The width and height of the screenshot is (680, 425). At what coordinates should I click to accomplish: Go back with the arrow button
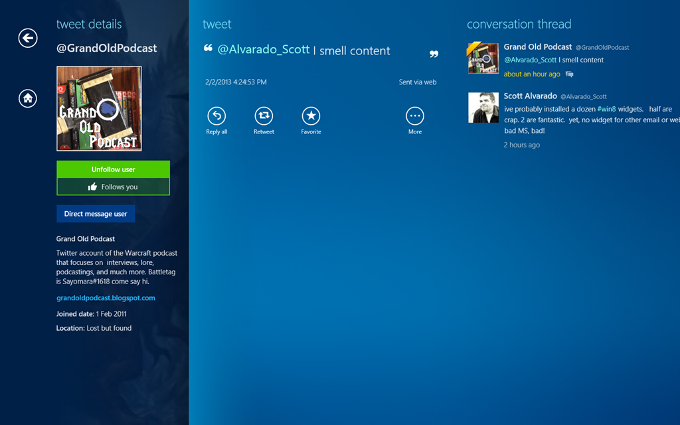(28, 38)
